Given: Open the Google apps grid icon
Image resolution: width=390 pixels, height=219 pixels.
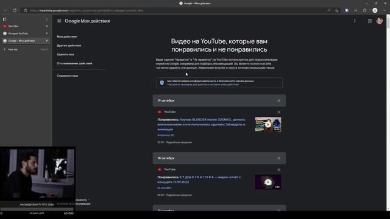Looking at the screenshot, I should click(370, 21).
